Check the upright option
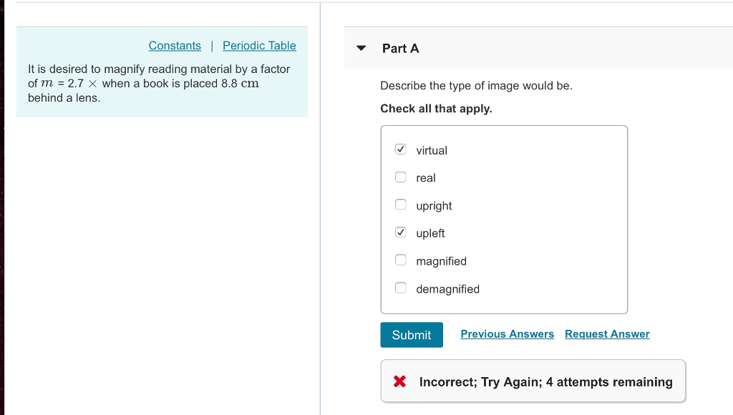Screen dimensions: 733x415 click(401, 204)
